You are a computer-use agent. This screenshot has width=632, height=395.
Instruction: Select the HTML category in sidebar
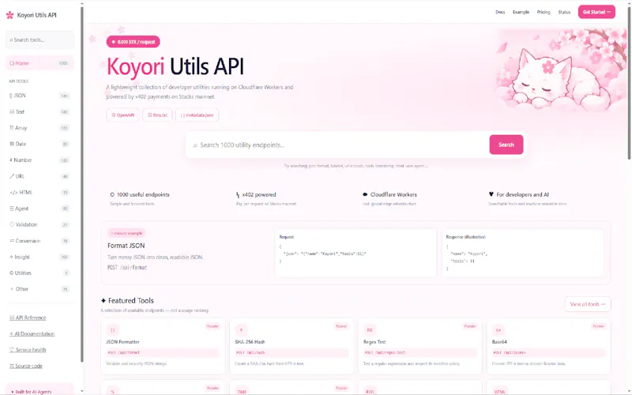coord(39,192)
